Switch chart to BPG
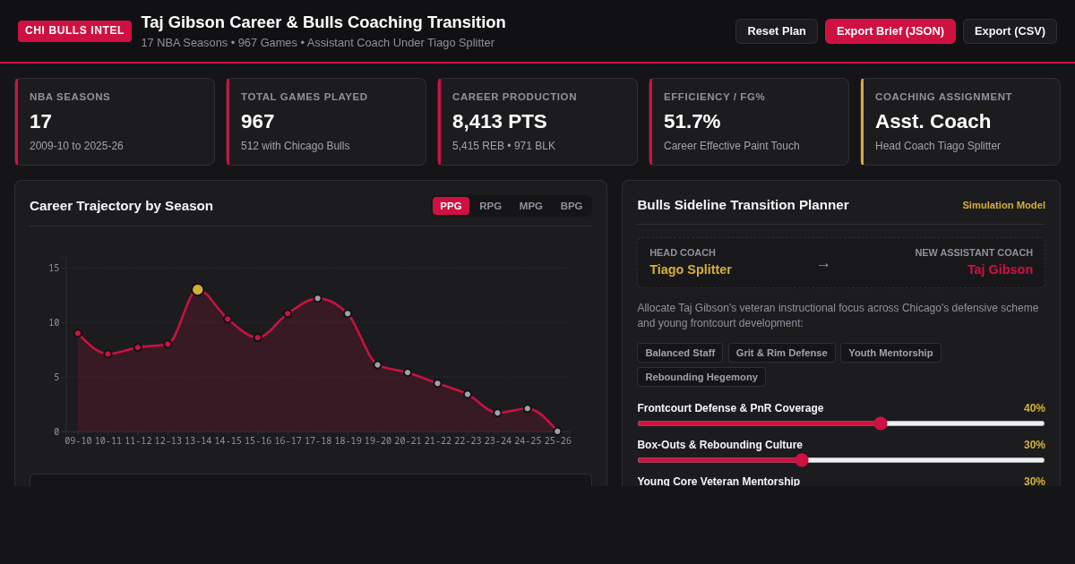The height and width of the screenshot is (564, 1075). (x=572, y=206)
